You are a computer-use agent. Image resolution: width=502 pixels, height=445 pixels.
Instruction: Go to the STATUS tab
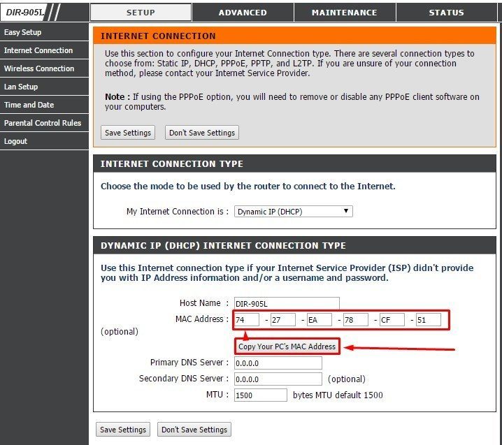446,13
